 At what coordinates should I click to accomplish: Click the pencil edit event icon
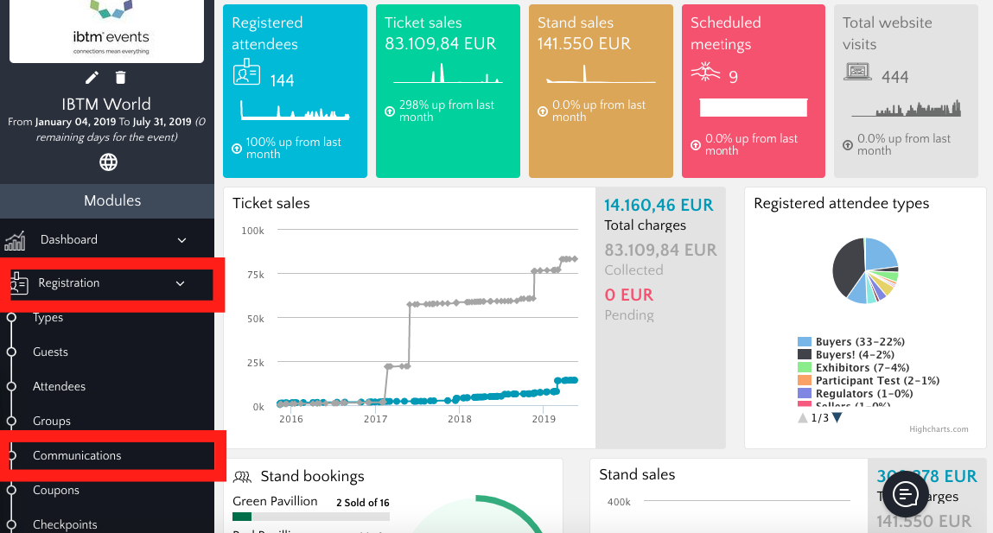tap(92, 78)
